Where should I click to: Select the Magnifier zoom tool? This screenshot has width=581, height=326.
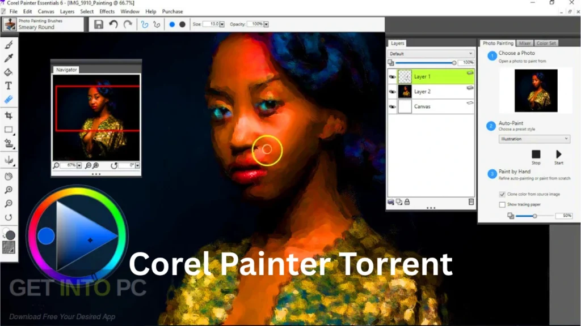(8, 190)
